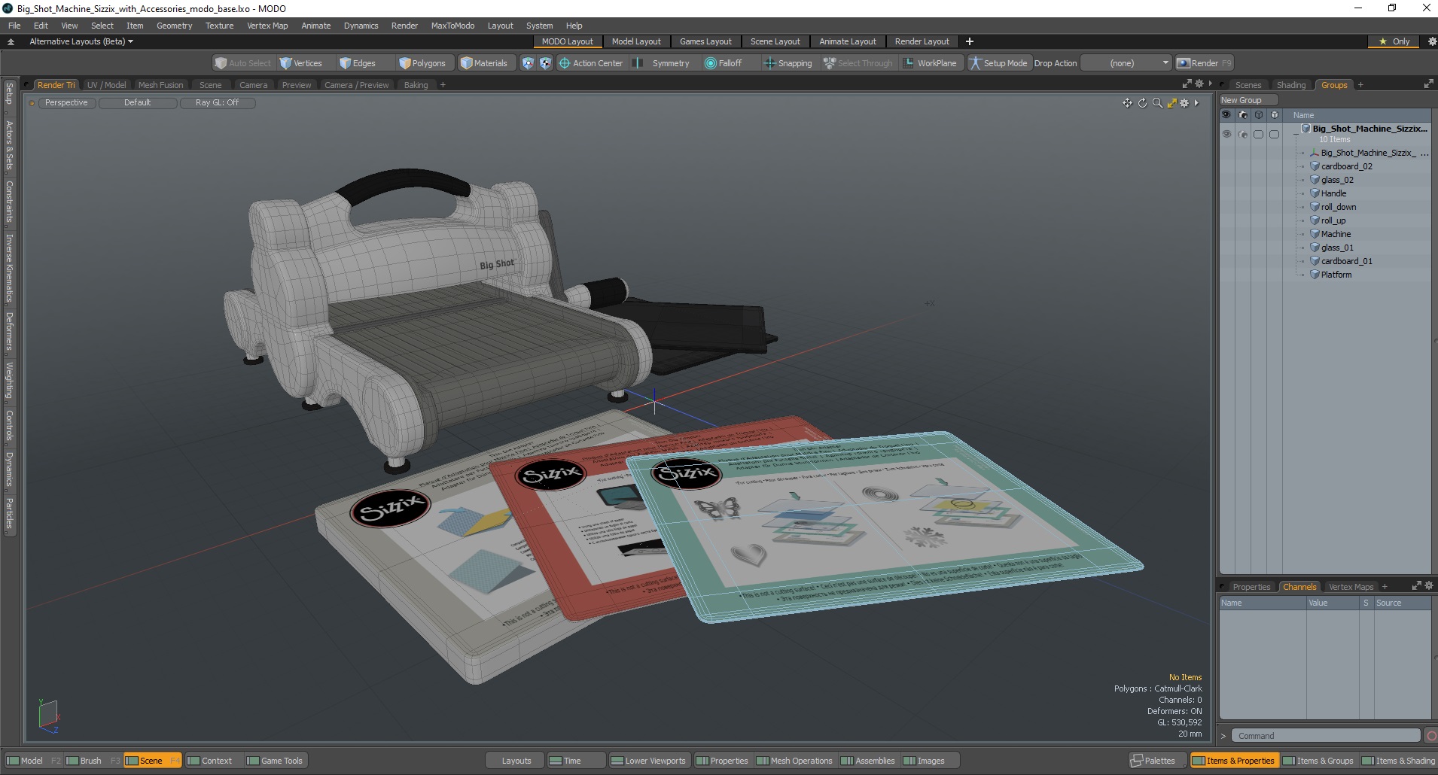Click the New Group button
Viewport: 1438px width, 775px height.
coord(1248,100)
